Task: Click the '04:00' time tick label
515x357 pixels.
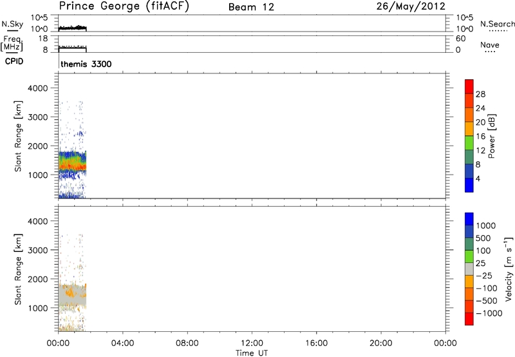Action: (122, 343)
